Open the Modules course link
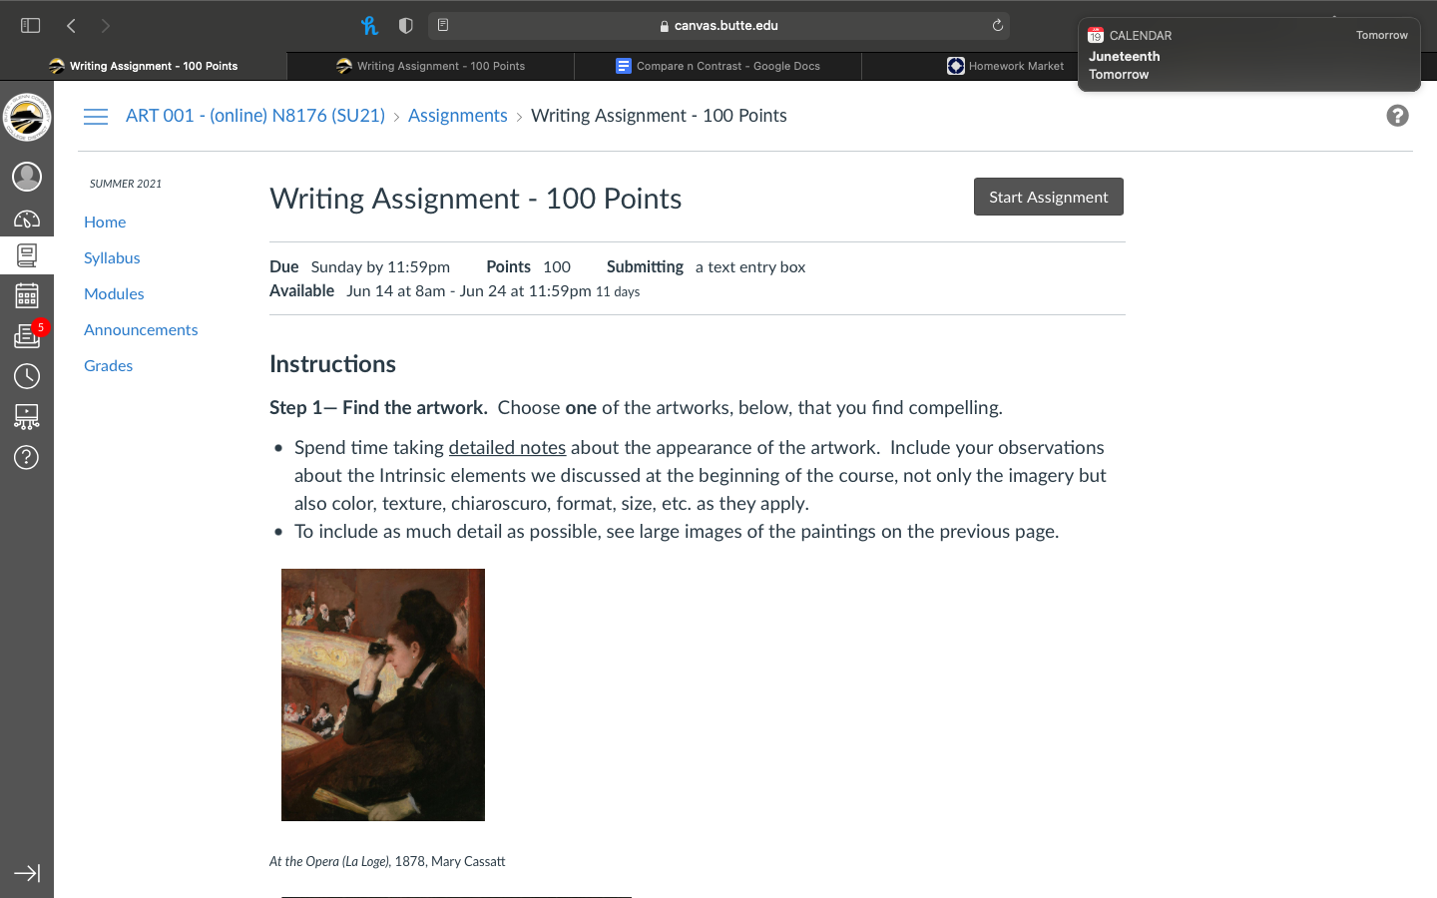The image size is (1437, 898). click(114, 293)
